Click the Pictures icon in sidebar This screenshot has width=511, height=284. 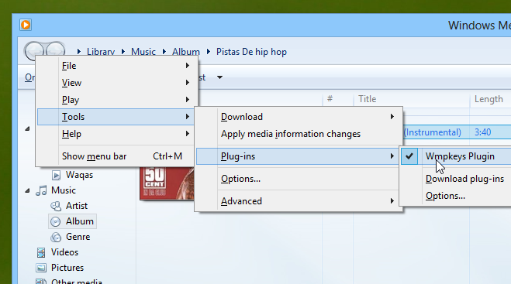tap(41, 268)
